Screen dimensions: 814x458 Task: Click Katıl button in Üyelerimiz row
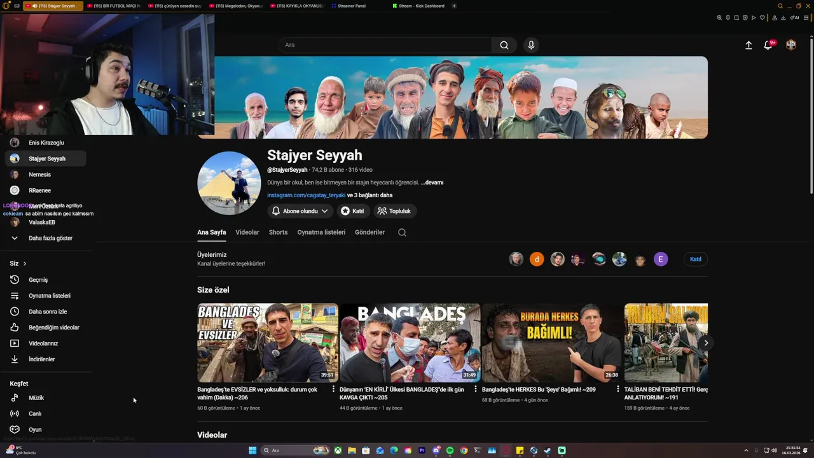click(x=696, y=259)
